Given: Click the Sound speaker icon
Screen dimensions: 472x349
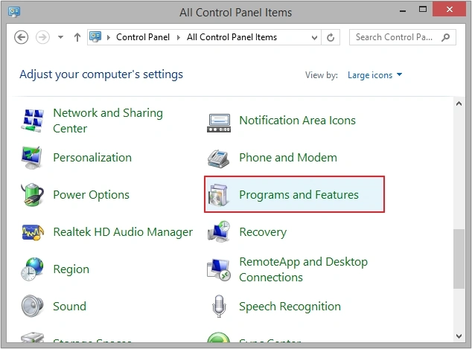Looking at the screenshot, I should [33, 307].
